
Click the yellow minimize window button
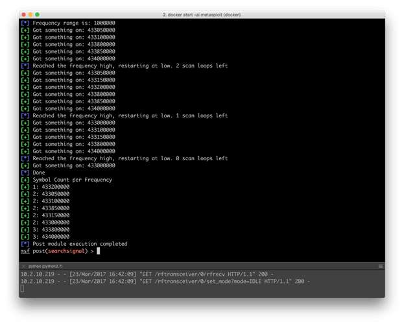pos(31,14)
